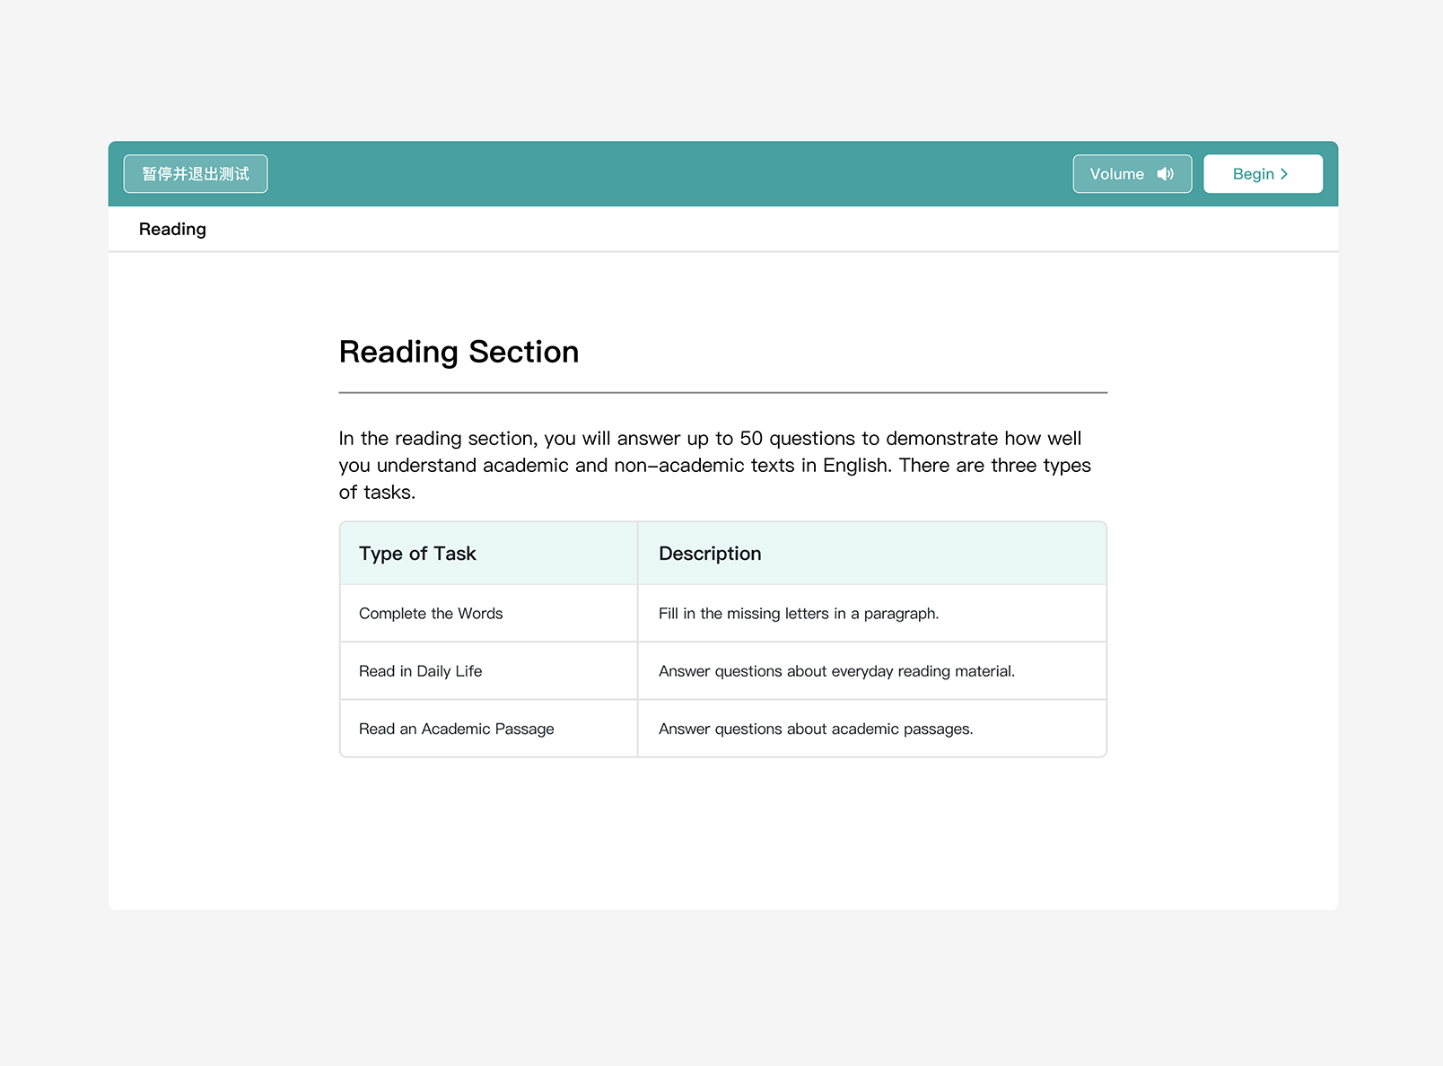Click the speaker icon in Volume button
This screenshot has height=1066, width=1443.
pyautogui.click(x=1165, y=174)
